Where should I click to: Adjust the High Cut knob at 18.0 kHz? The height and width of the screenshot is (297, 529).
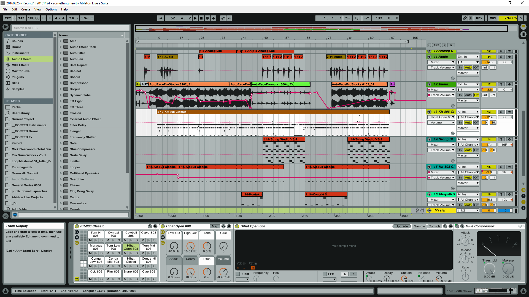pos(190,246)
